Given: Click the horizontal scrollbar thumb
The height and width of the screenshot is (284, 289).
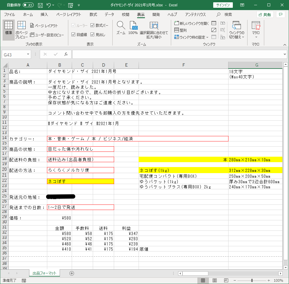Looking at the screenshot, I should 195,273.
